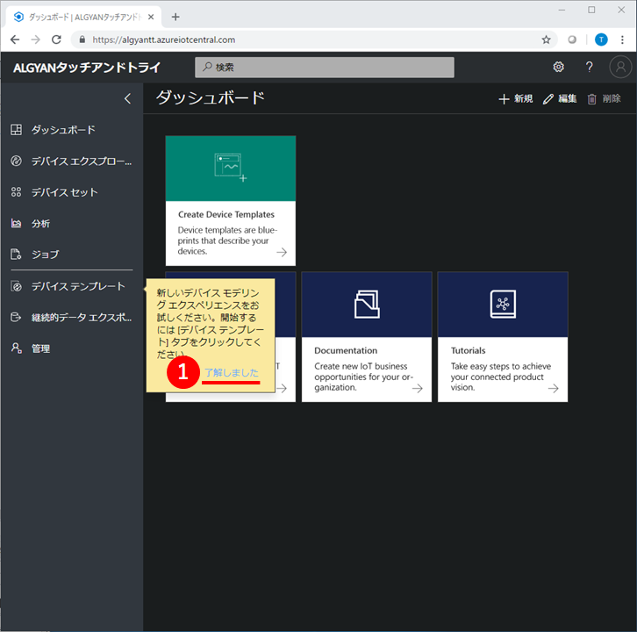The image size is (637, 632).
Task: Open the Tutorials tile
Action: (503, 337)
